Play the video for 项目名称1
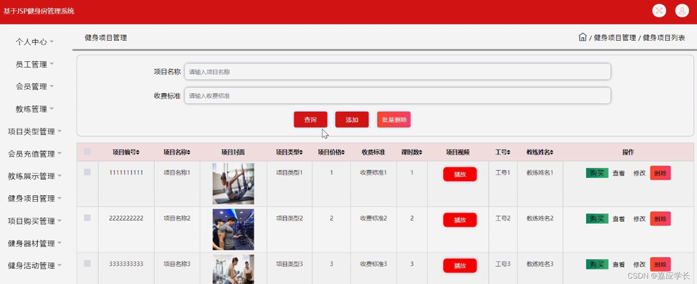Screen dimensions: 697x284 [x=460, y=174]
